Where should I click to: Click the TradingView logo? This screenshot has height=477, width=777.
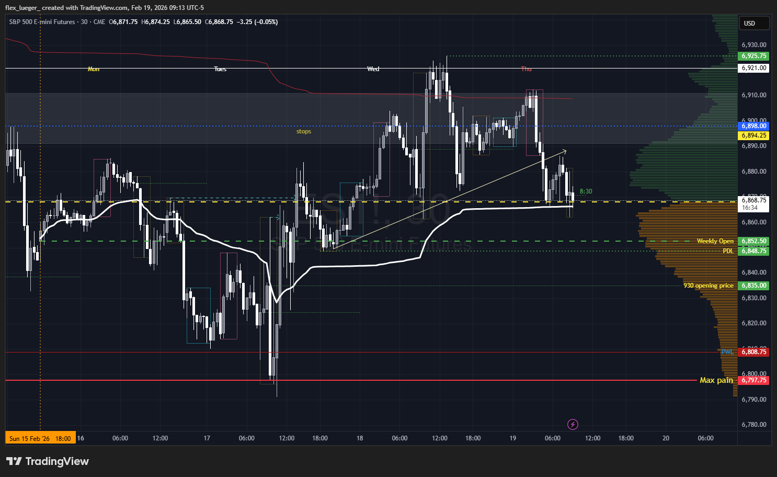click(x=48, y=461)
